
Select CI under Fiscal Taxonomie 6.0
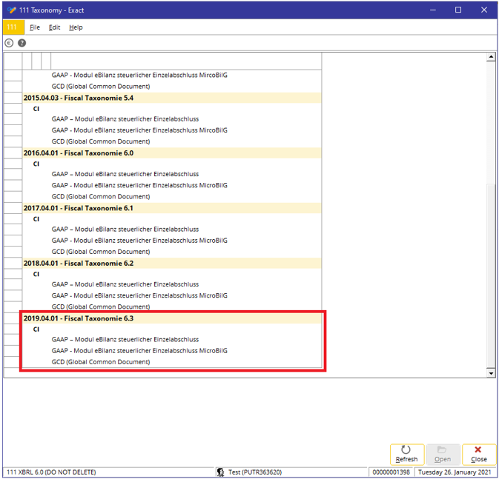(x=36, y=164)
